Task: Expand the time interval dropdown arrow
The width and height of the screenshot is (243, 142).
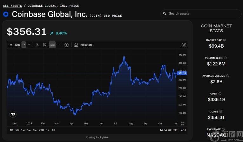Action: point(29,45)
